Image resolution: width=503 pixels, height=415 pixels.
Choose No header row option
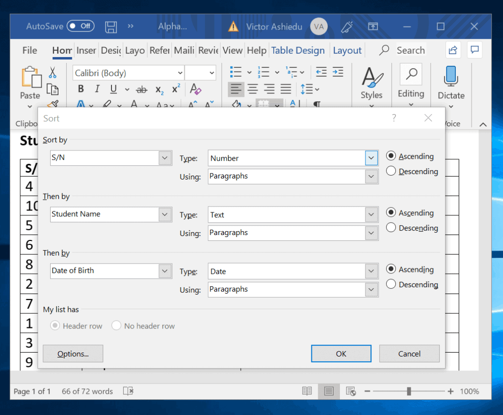coord(116,326)
